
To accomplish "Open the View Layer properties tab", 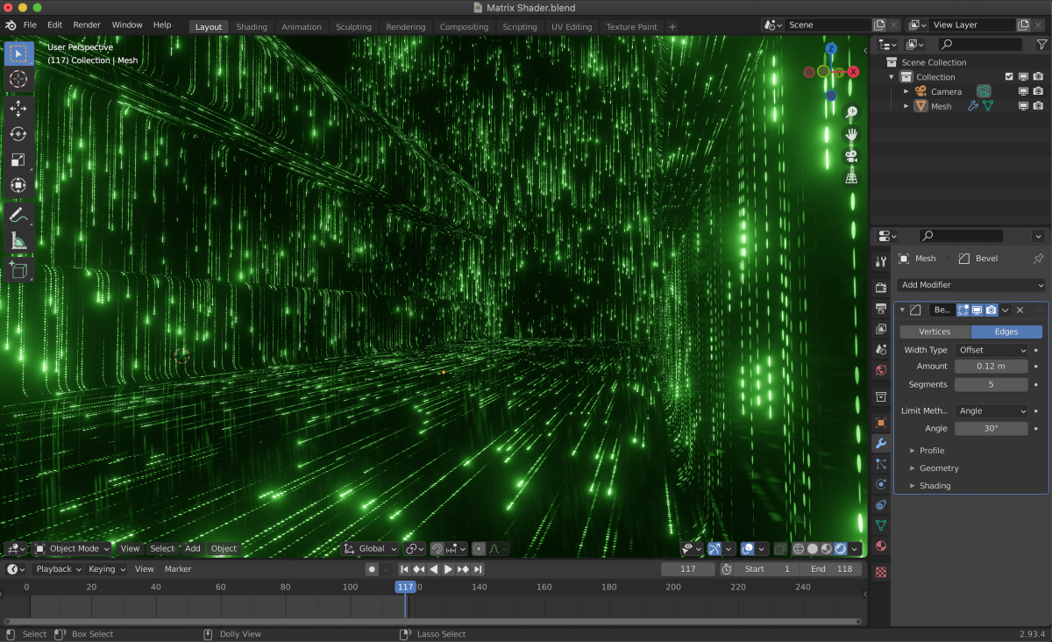I will pos(881,329).
